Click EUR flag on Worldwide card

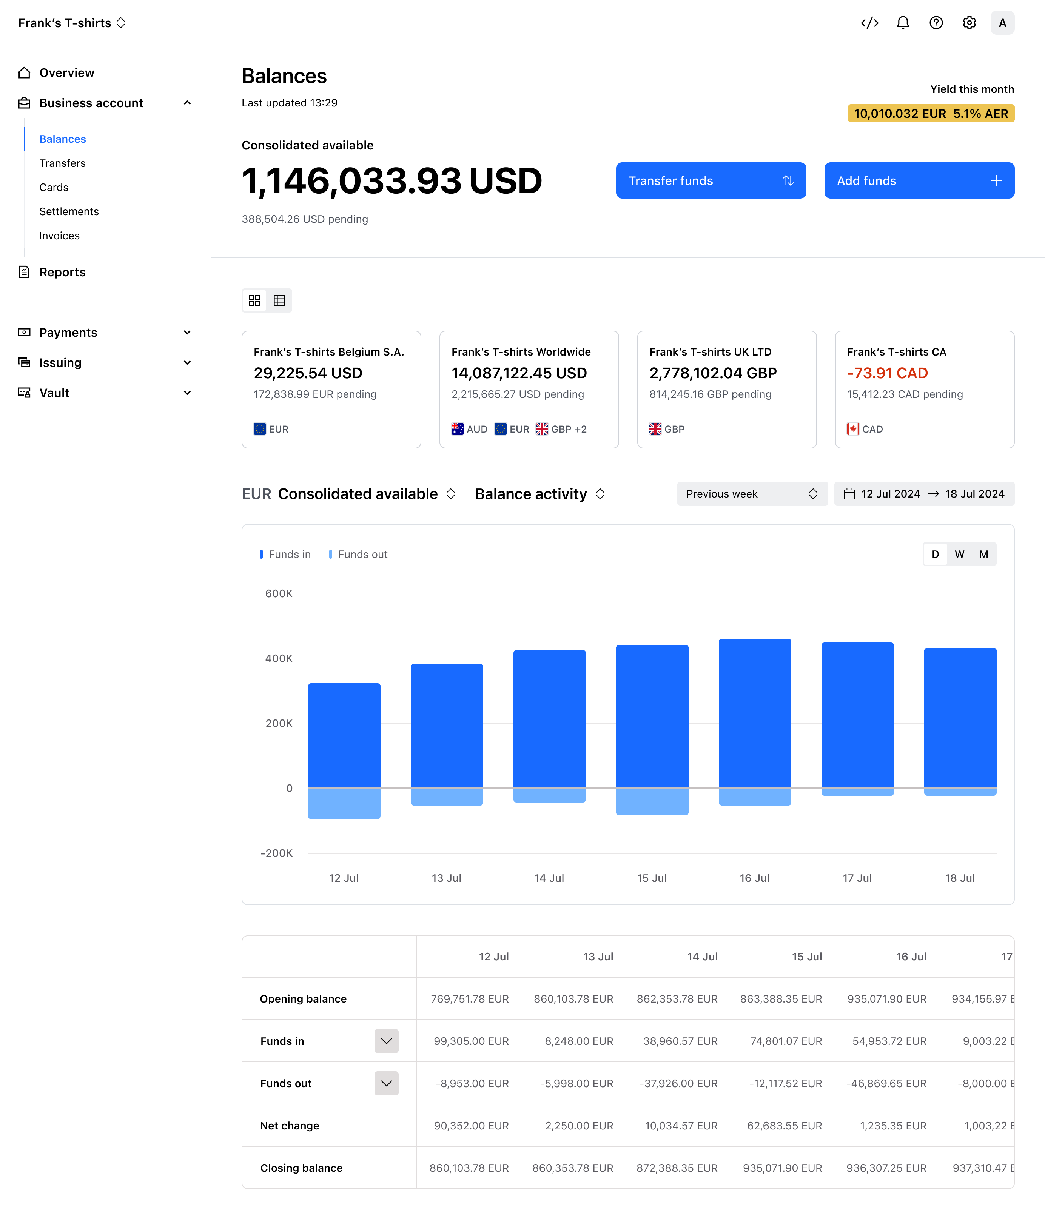pos(501,429)
